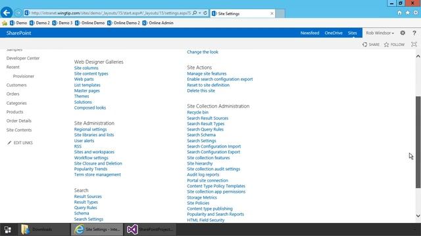421x236 pixels.
Task: Open Provisioner under Recent
Action: [x=24, y=76]
